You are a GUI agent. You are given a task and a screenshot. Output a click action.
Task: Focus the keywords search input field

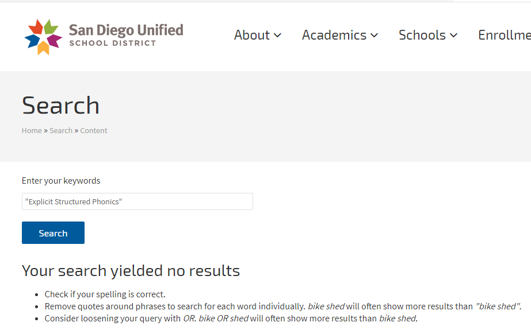(x=137, y=201)
